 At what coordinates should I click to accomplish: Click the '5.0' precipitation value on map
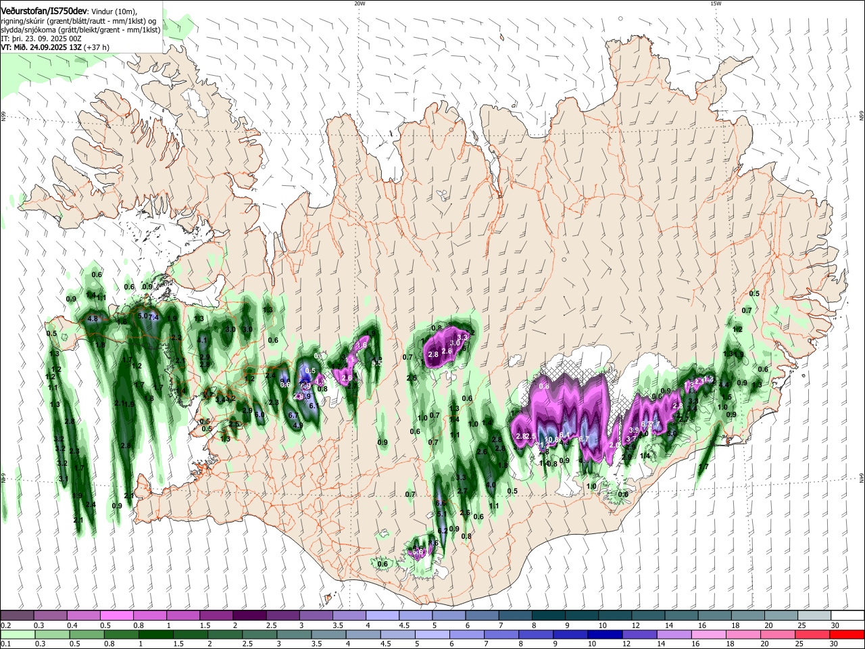[143, 316]
